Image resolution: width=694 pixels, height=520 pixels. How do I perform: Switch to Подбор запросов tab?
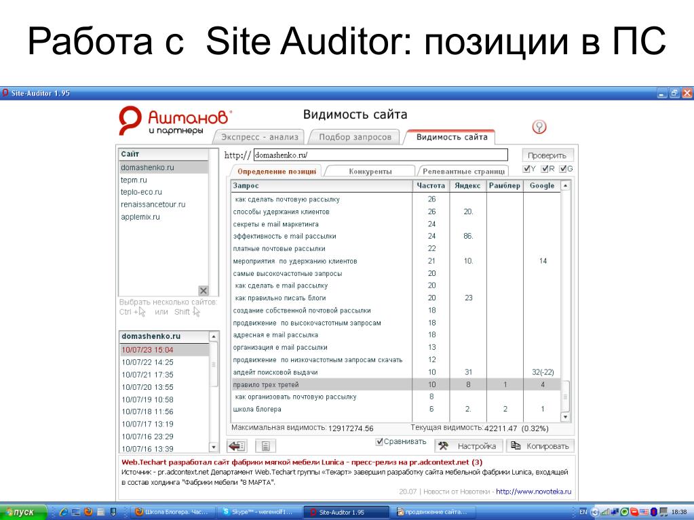(355, 137)
